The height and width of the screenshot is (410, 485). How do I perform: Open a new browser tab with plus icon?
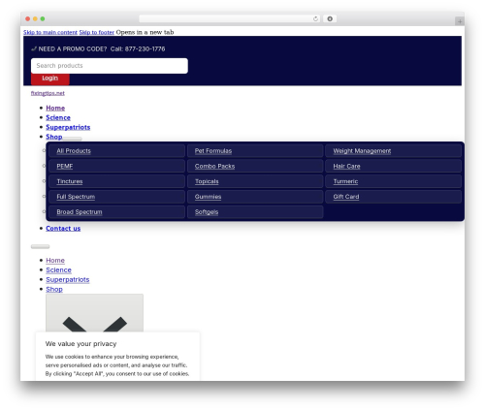[x=460, y=21]
